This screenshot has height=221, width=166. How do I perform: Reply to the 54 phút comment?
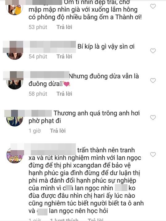click(x=64, y=57)
